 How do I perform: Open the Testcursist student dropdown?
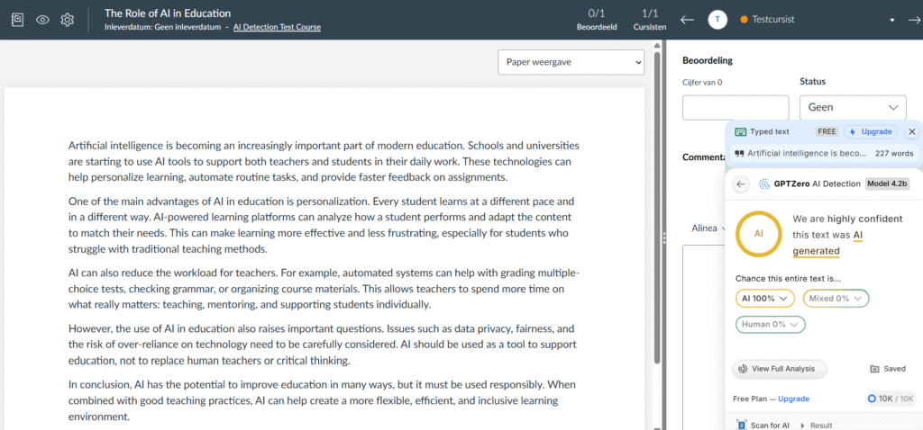point(818,20)
